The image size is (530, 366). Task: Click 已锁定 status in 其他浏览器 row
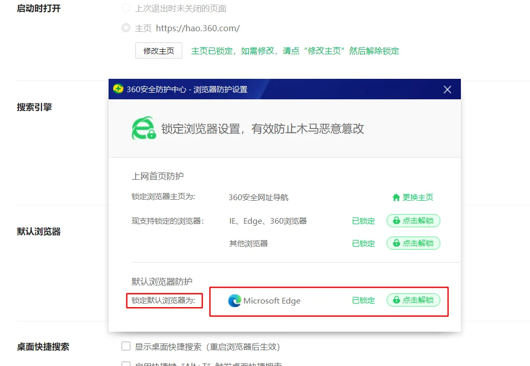click(364, 243)
